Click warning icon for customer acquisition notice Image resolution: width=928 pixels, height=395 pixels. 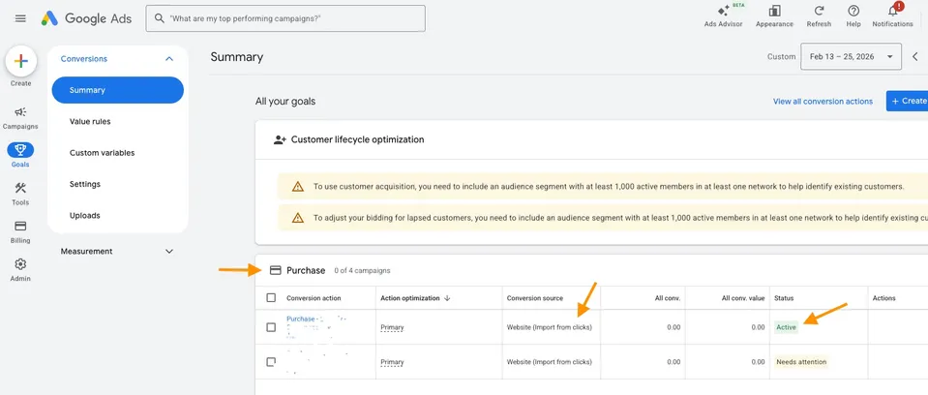pyautogui.click(x=298, y=187)
